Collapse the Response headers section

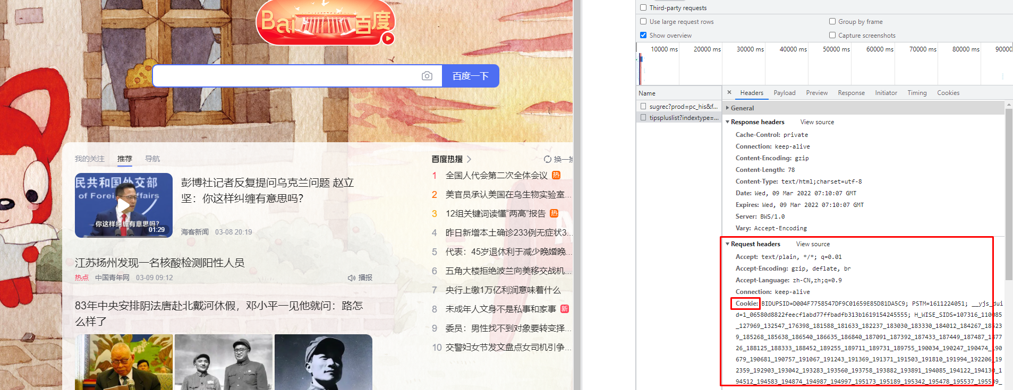[x=728, y=122]
